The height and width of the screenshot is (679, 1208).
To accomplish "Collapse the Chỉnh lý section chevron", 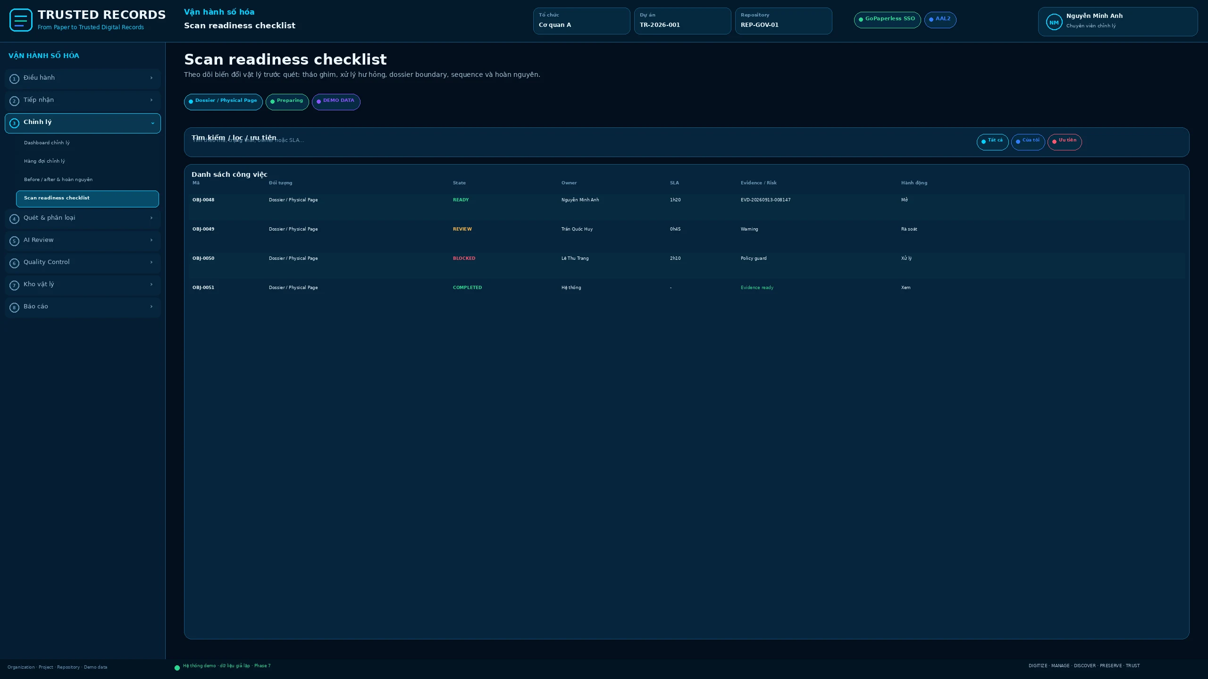I will 152,123.
